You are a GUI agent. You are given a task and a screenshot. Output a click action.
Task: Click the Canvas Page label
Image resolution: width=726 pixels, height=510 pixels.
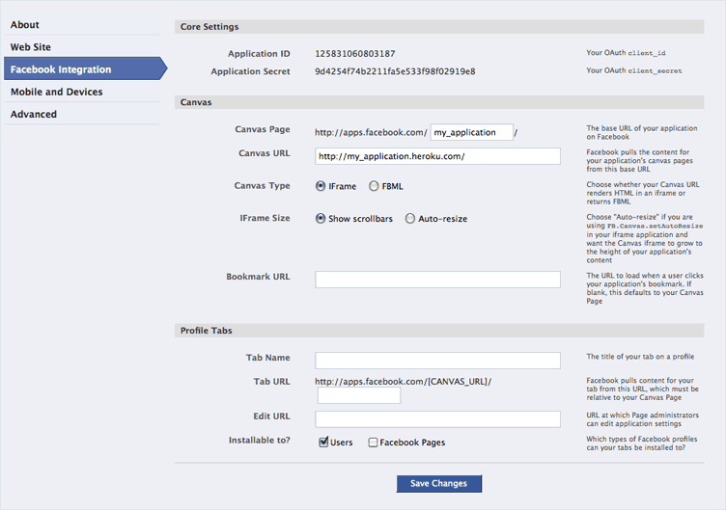[x=263, y=129]
